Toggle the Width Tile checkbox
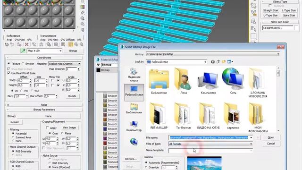The width and height of the screenshot is (302, 170). point(58,80)
